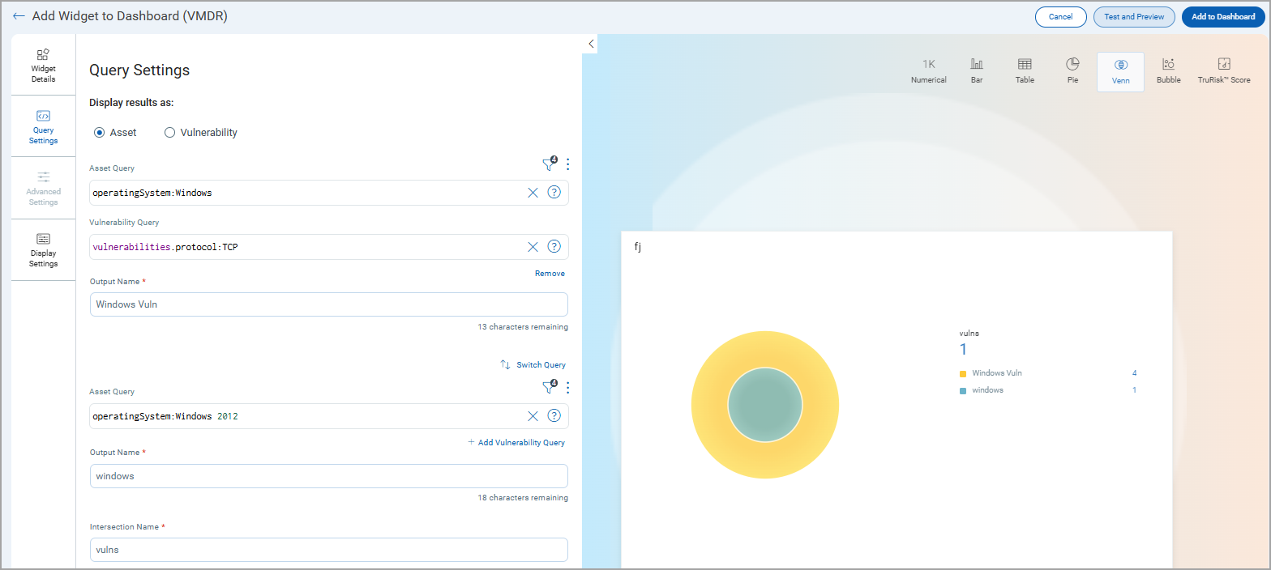Edit the windows output name field
The width and height of the screenshot is (1271, 570).
tap(329, 476)
